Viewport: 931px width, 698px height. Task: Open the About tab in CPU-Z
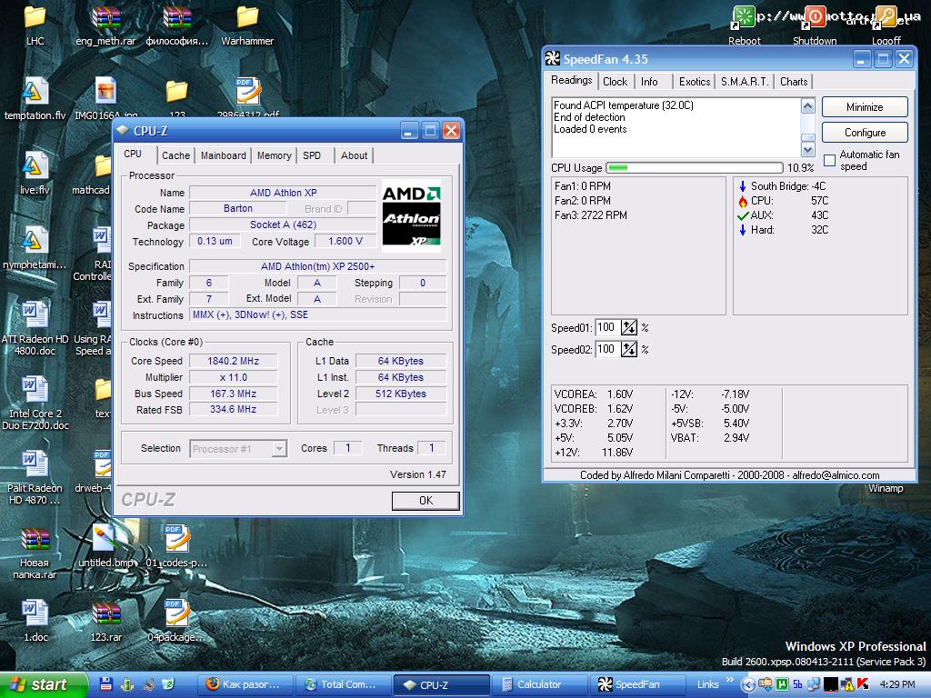[354, 155]
